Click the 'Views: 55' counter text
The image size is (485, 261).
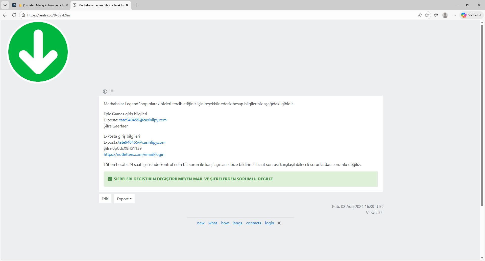click(374, 213)
